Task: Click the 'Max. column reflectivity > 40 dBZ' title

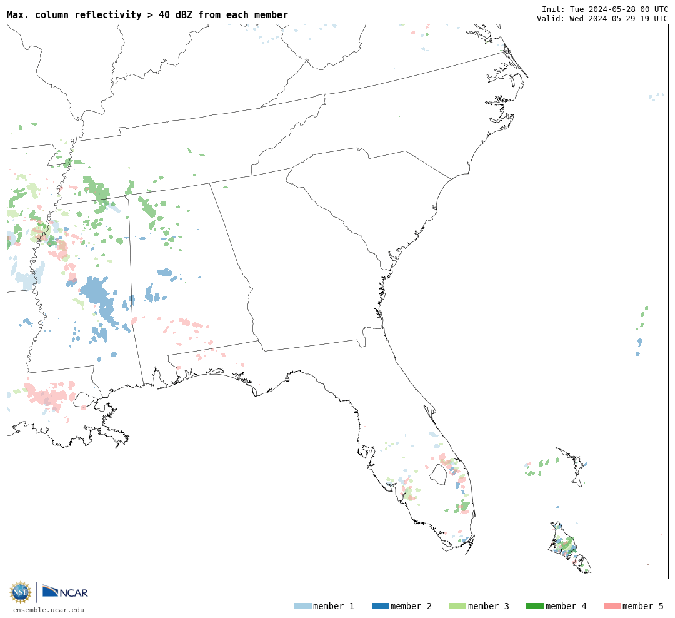Action: click(x=147, y=14)
